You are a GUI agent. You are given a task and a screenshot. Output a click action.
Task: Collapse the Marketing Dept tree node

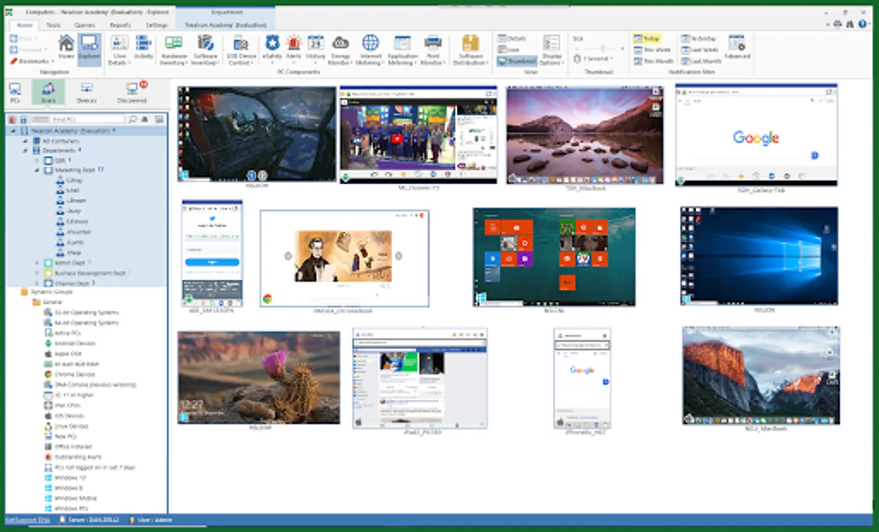(37, 170)
